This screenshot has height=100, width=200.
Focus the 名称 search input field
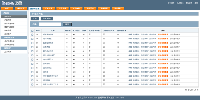click(50, 24)
